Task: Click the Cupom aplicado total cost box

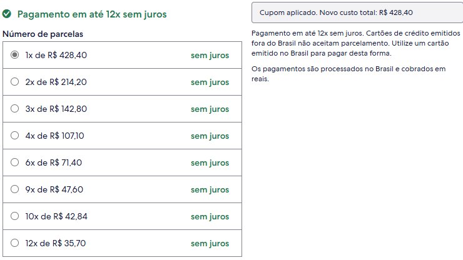Action: pos(357,12)
